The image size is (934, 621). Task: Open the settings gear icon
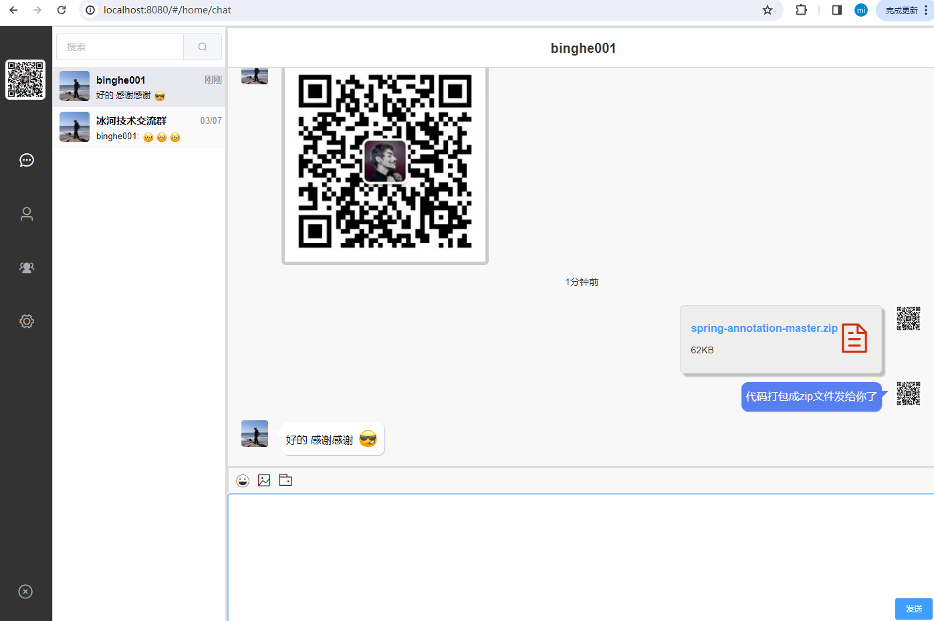(27, 321)
